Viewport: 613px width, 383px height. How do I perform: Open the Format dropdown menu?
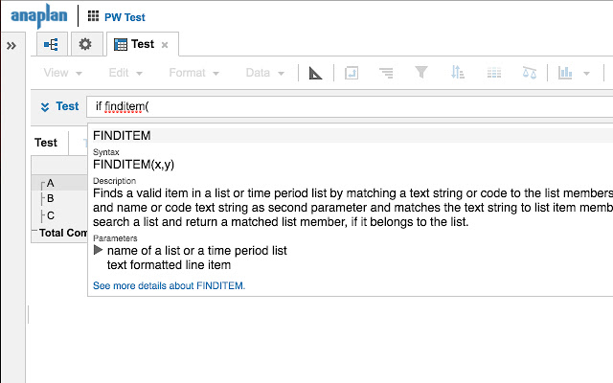pyautogui.click(x=193, y=73)
